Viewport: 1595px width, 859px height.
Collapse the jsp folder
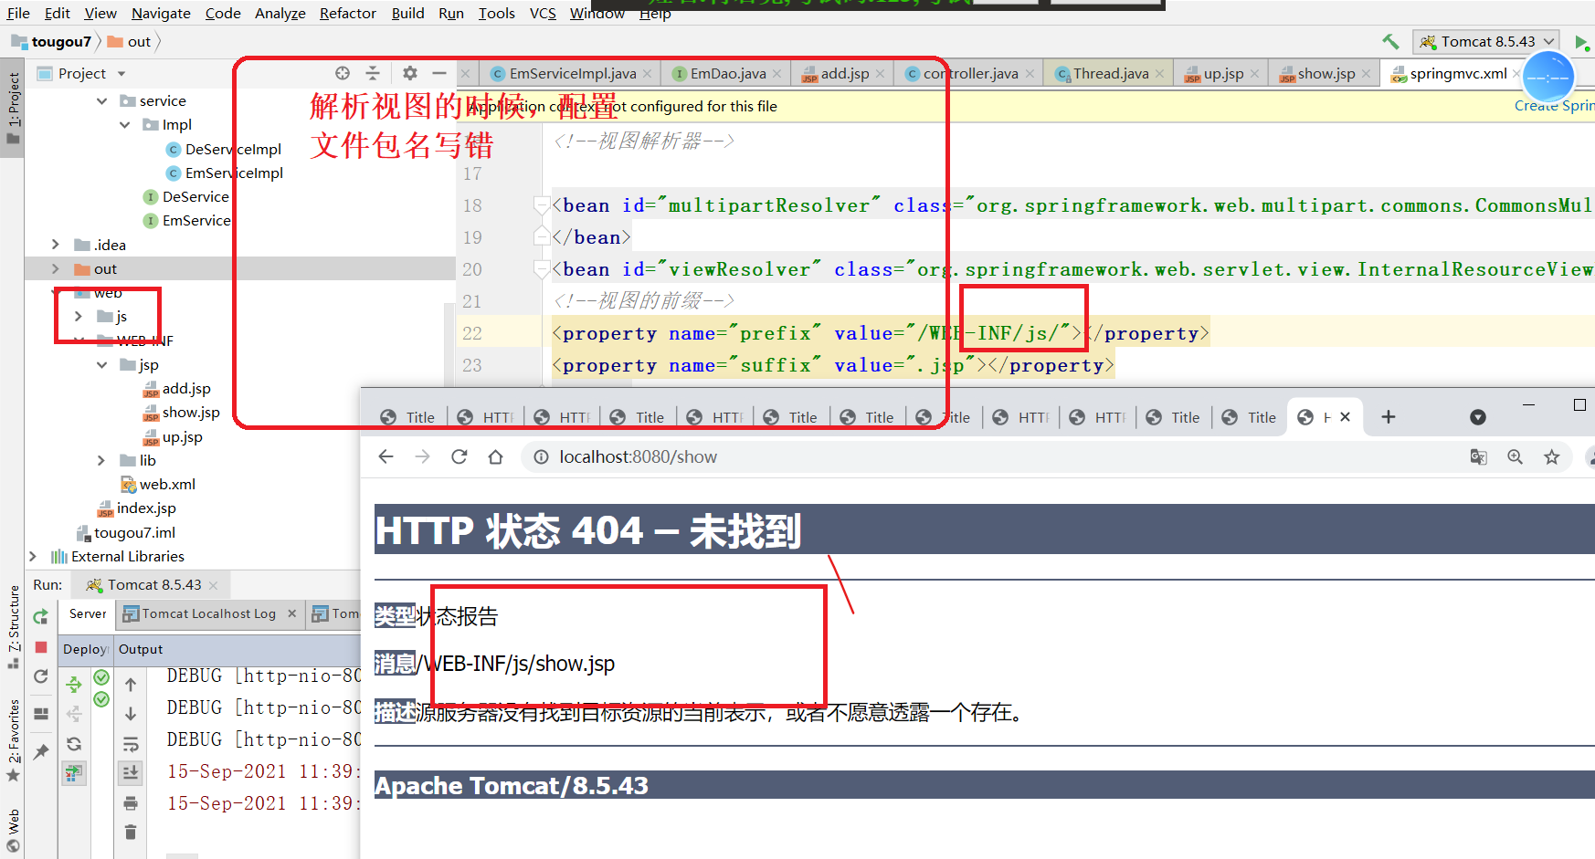point(101,364)
